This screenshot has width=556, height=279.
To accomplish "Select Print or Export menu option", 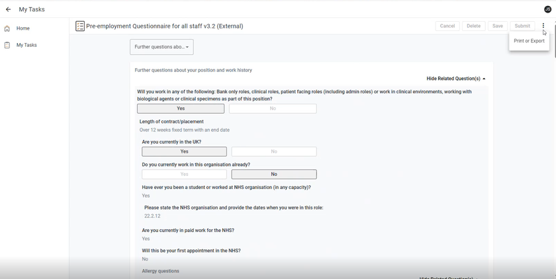I will [529, 41].
